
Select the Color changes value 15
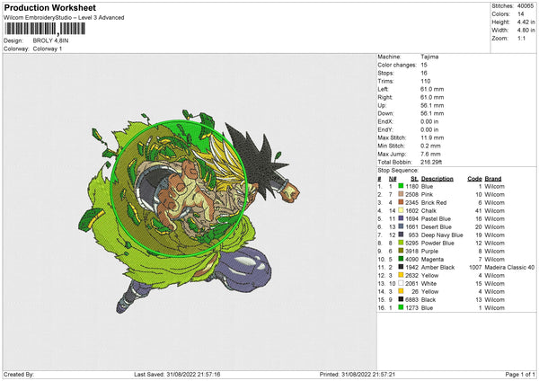424,65
